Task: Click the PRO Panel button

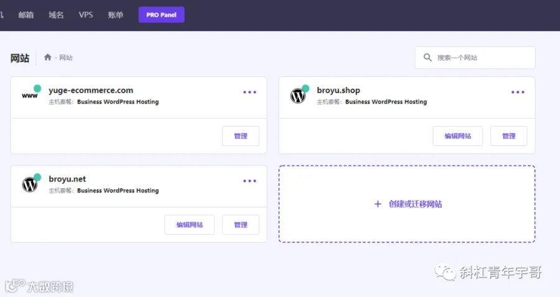Action: [x=161, y=15]
